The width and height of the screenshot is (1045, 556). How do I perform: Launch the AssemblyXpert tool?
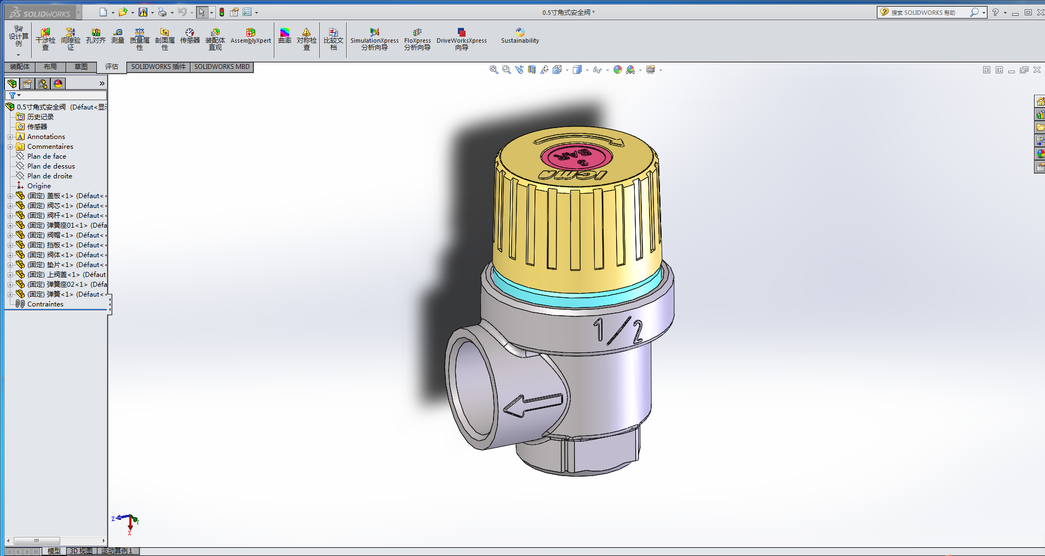(x=250, y=37)
